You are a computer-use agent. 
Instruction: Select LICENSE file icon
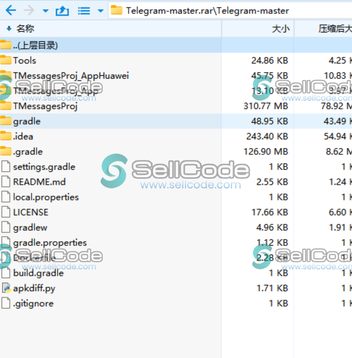coord(6,212)
